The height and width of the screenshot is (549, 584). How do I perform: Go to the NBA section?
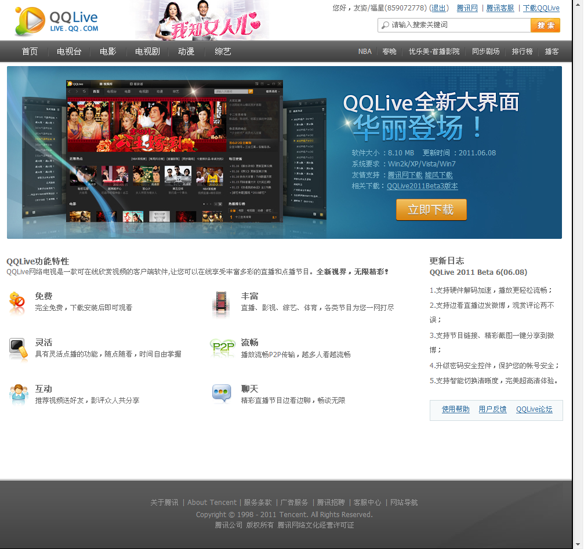pos(365,52)
